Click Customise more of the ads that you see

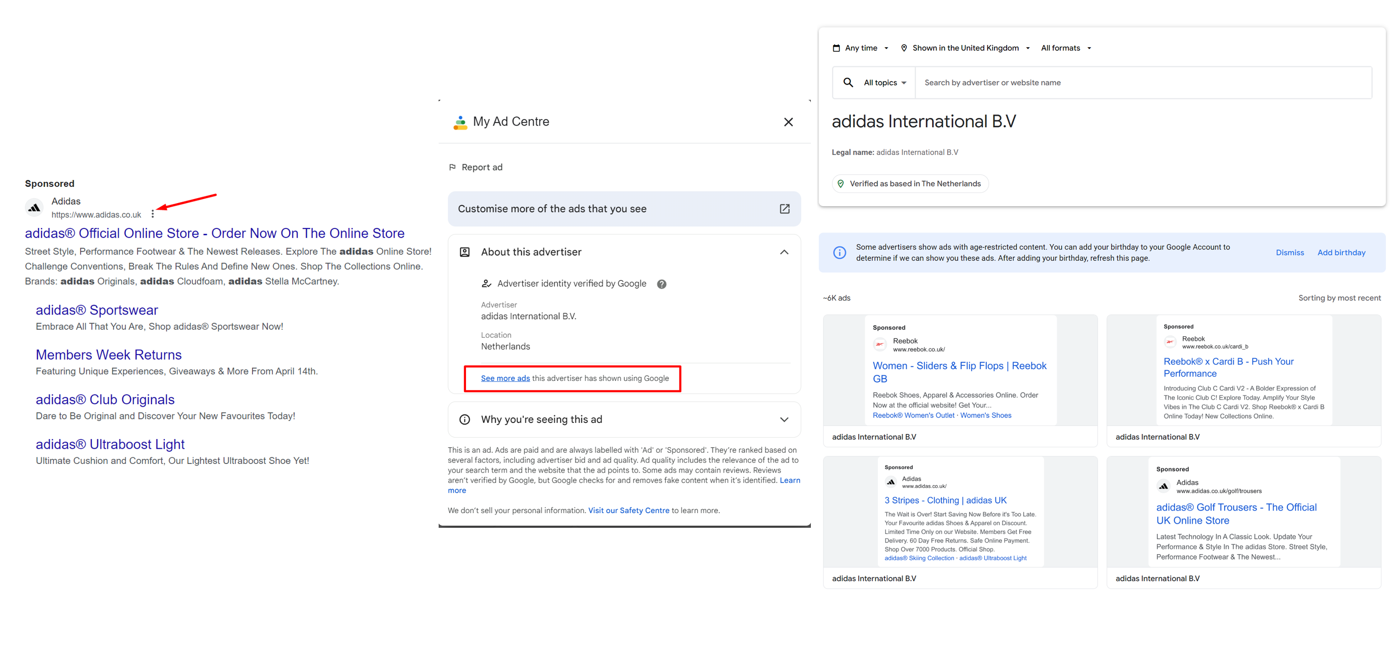click(x=624, y=209)
